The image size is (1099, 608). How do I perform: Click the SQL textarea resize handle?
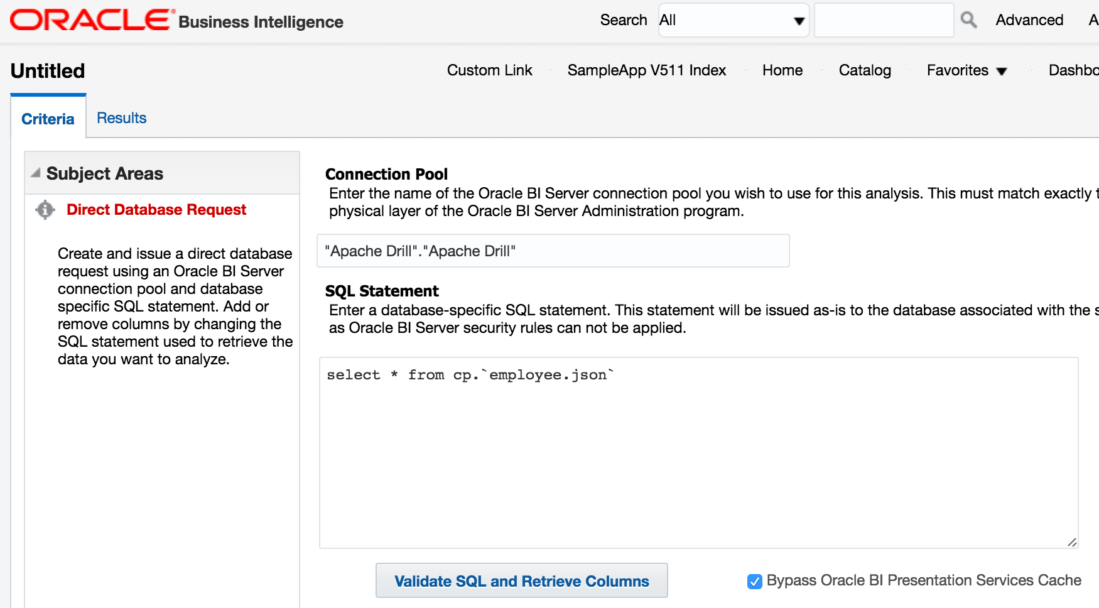click(1071, 542)
